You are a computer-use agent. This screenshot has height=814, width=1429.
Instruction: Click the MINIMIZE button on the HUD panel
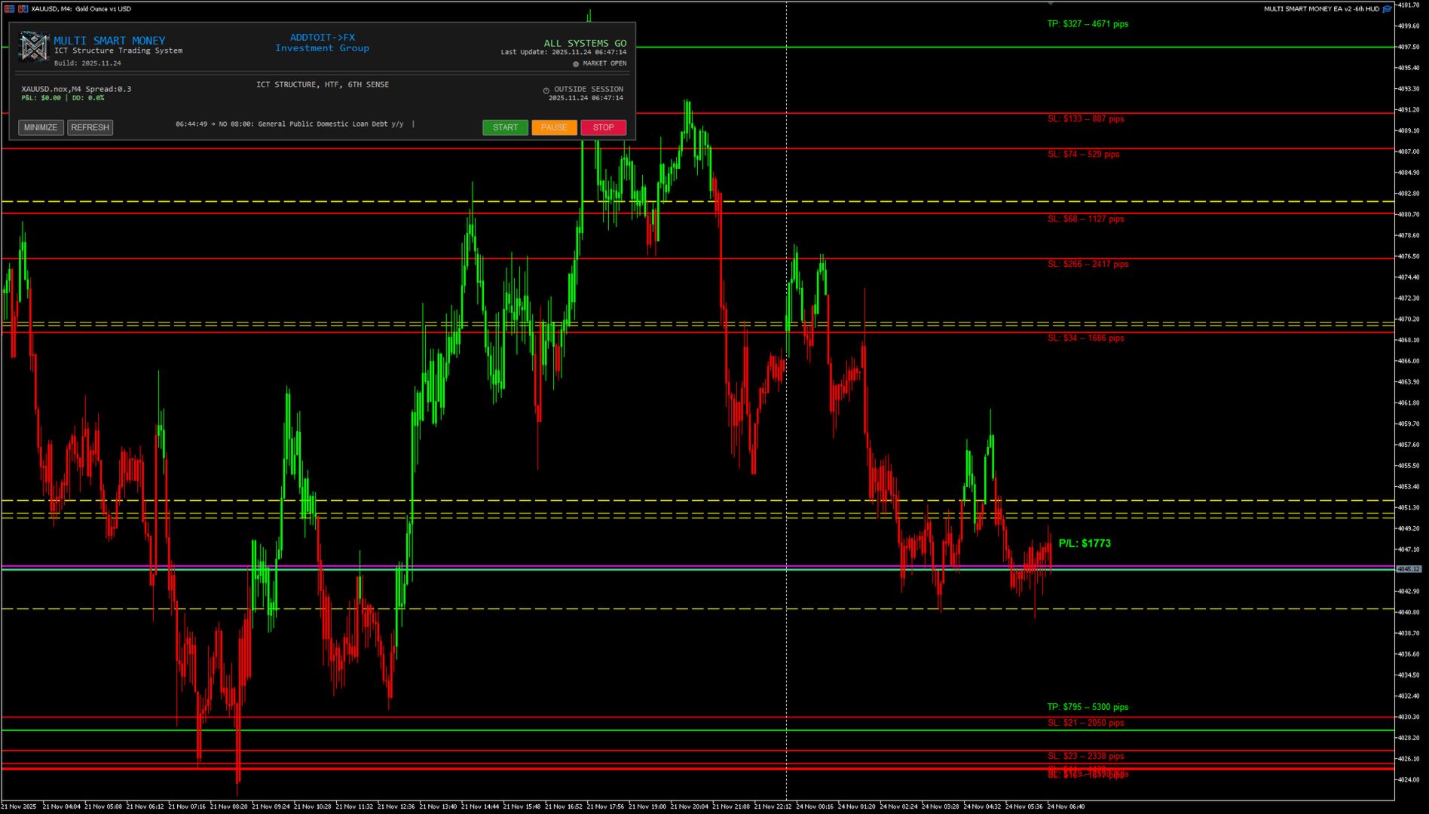click(41, 127)
